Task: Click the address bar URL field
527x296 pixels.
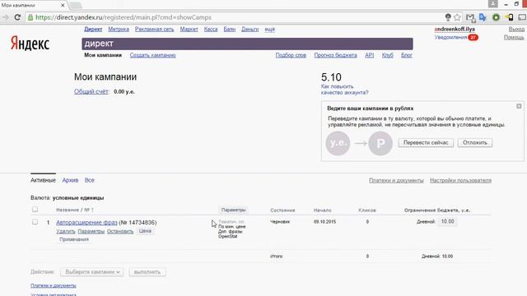Action: pos(236,17)
